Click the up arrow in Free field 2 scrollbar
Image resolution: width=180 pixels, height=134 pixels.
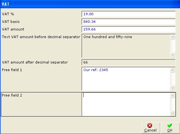pyautogui.click(x=172, y=96)
